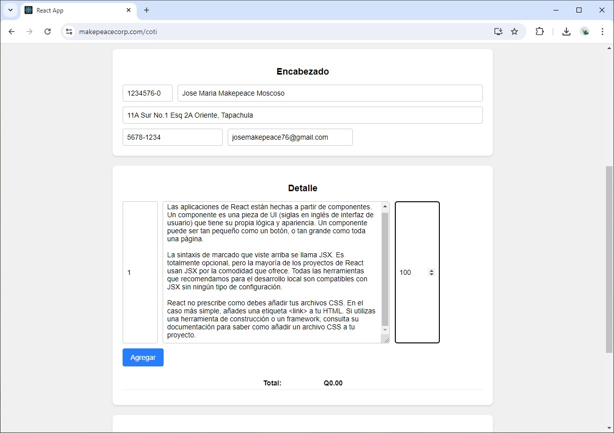Select the React App tab

79,10
